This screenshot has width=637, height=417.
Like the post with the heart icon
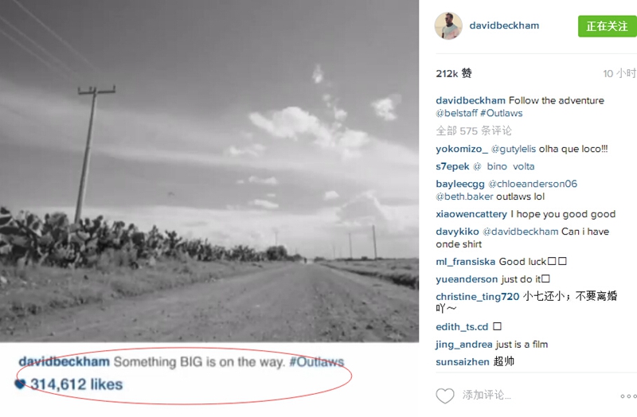point(445,396)
